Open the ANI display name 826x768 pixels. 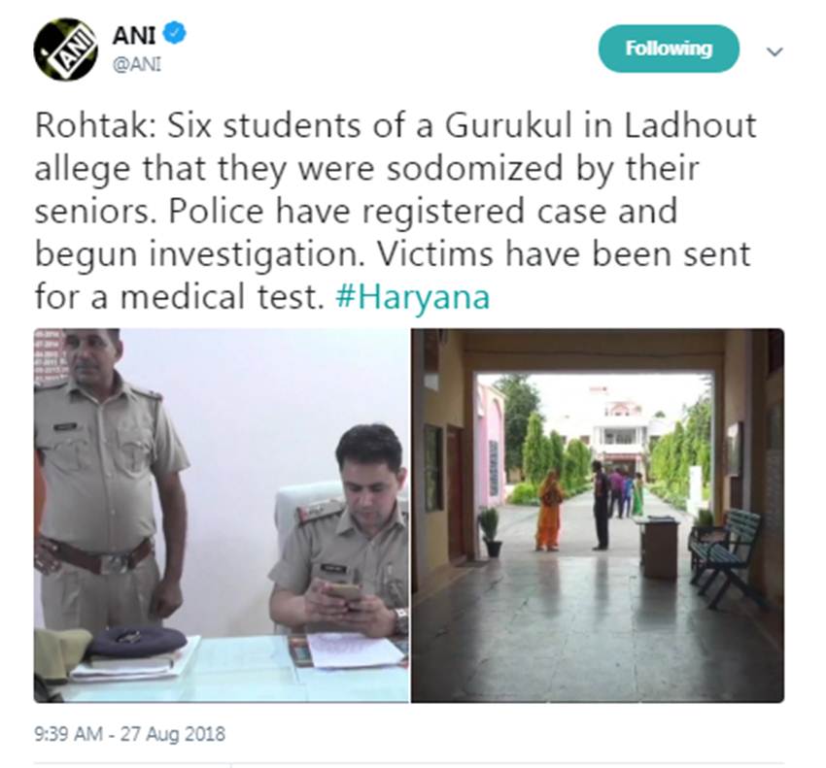[134, 35]
